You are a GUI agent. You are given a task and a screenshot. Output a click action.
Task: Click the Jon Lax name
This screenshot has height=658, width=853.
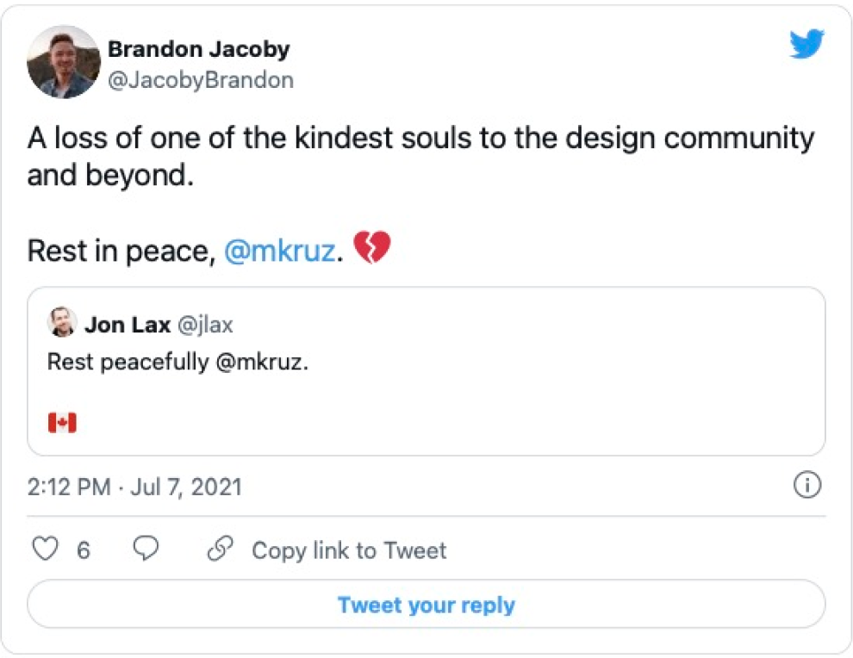[x=128, y=325]
